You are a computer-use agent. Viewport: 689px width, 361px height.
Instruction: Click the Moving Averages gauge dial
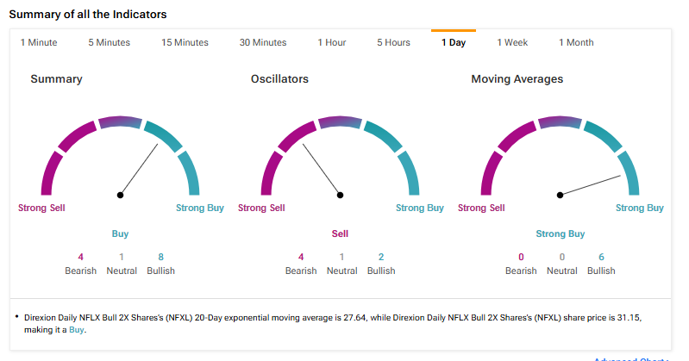[x=561, y=157]
